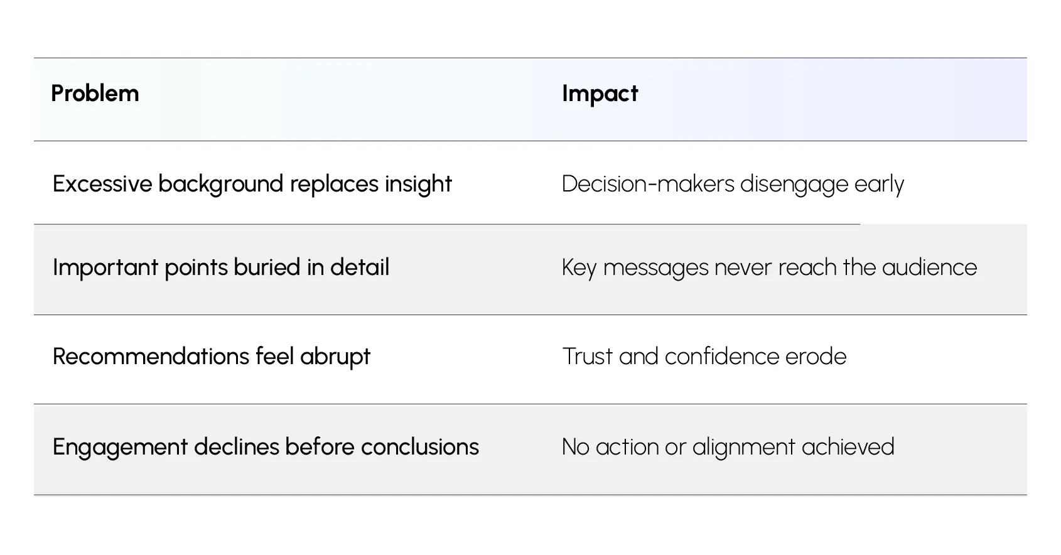Viewport: 1061px width, 555px height.
Task: Select the "Recommendations feel abrupt" cell
Action: click(212, 357)
